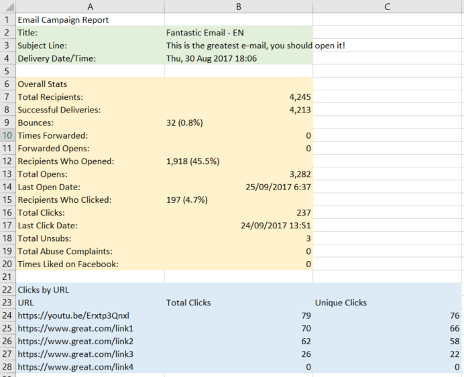Click the 'Delivery Date/Time:' cell
The image size is (464, 377).
point(91,58)
